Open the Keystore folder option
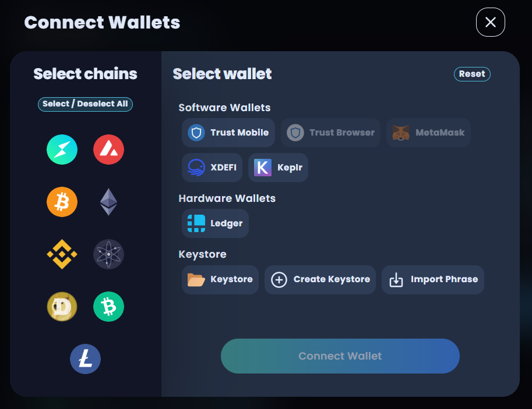532x409 pixels. click(220, 280)
